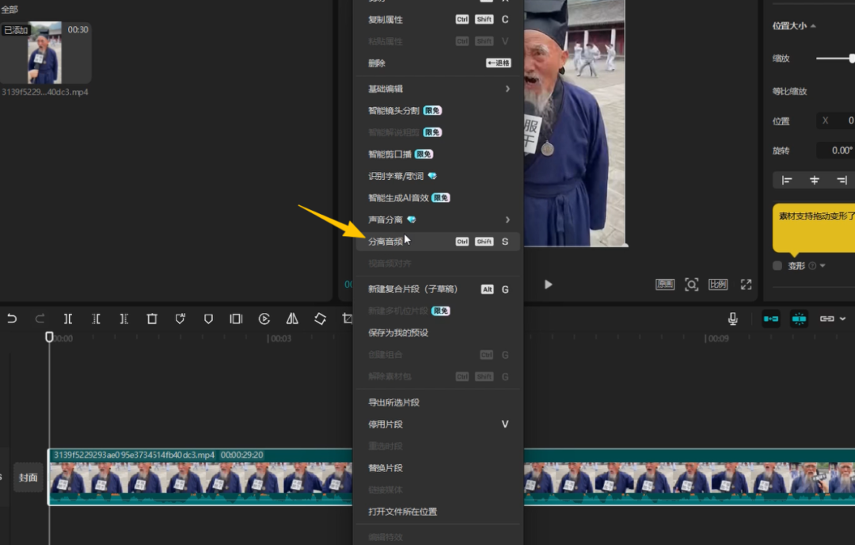Image resolution: width=855 pixels, height=545 pixels.
Task: Click the split clip tool icon
Action: pyautogui.click(x=68, y=318)
